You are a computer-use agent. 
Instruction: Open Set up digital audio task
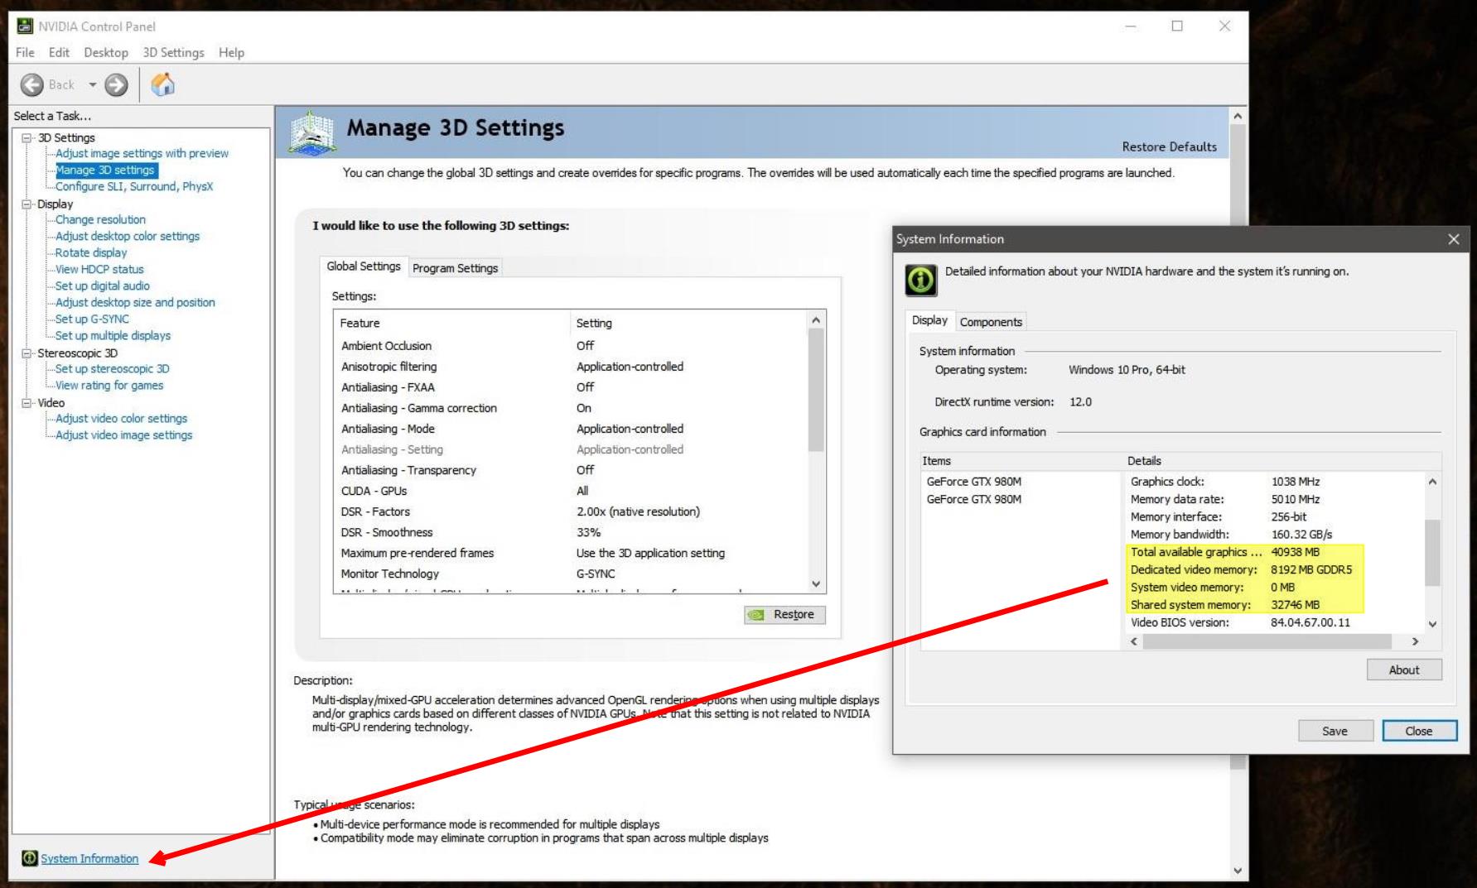103,286
